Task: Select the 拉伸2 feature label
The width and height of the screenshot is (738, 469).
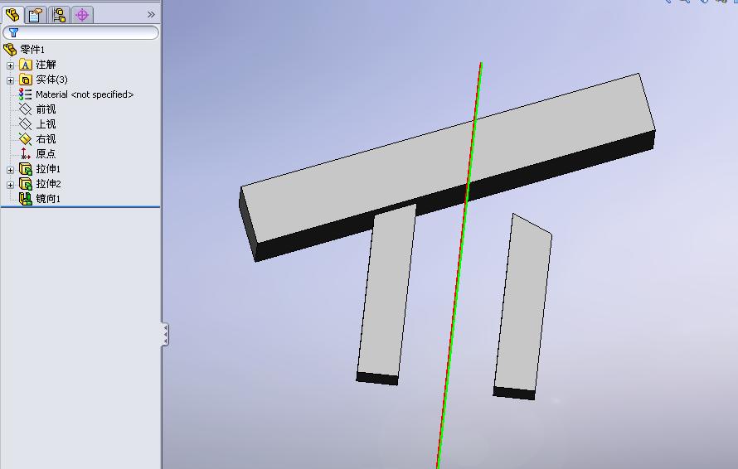Action: click(x=48, y=184)
